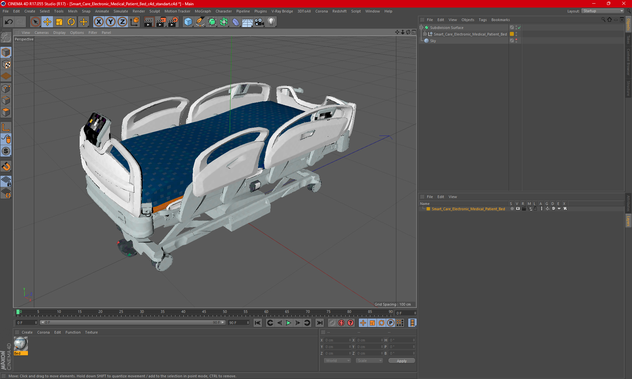Toggle X axis lock
632x379 pixels.
[x=98, y=22]
